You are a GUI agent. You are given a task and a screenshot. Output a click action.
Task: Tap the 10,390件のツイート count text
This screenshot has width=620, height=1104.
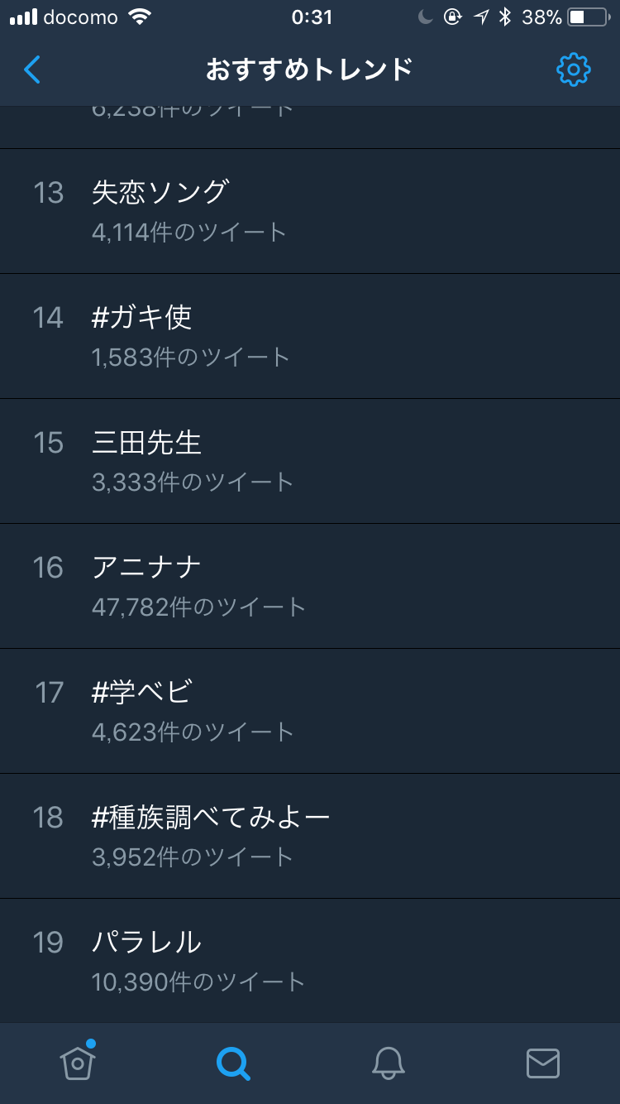pos(198,982)
